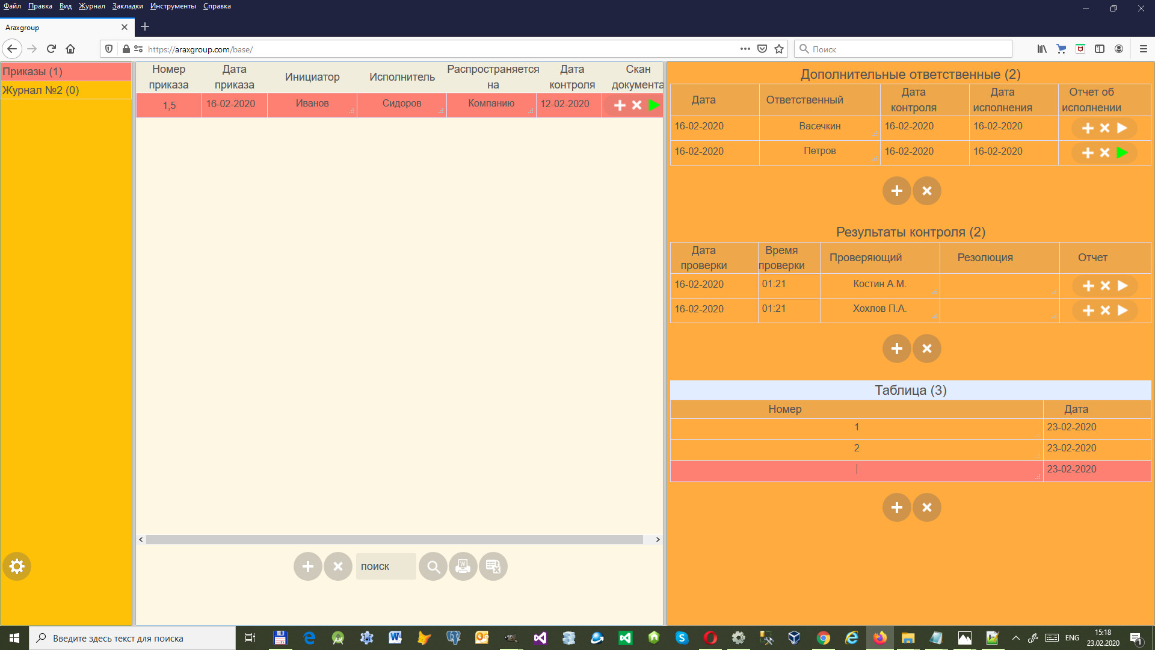Click the Export to Excel icon

(493, 566)
